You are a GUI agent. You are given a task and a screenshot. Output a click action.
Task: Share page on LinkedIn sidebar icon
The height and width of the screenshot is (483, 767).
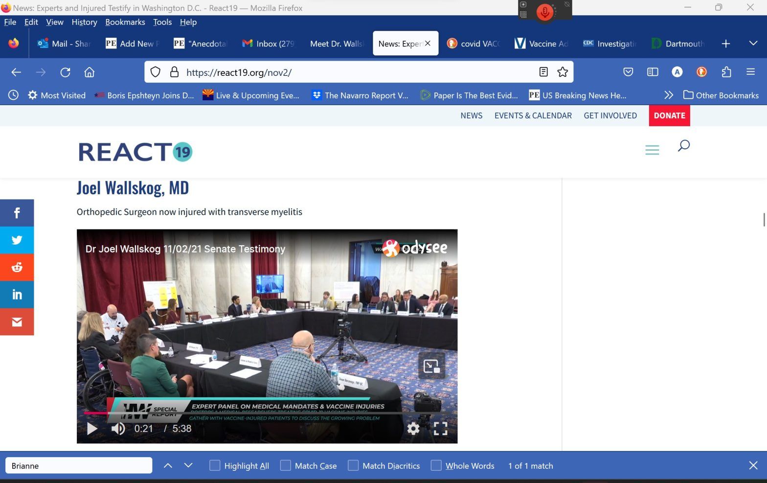pos(17,295)
